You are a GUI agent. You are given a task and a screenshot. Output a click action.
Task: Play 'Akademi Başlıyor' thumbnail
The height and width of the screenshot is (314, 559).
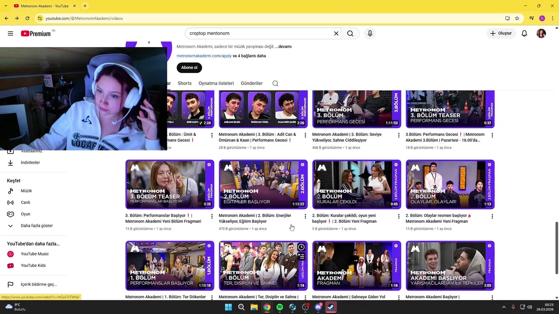[x=450, y=265]
